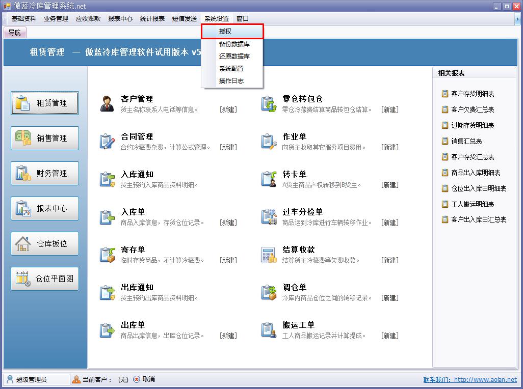Switch to the 导航 tab
Viewport: 523px width, 389px height.
click(15, 33)
